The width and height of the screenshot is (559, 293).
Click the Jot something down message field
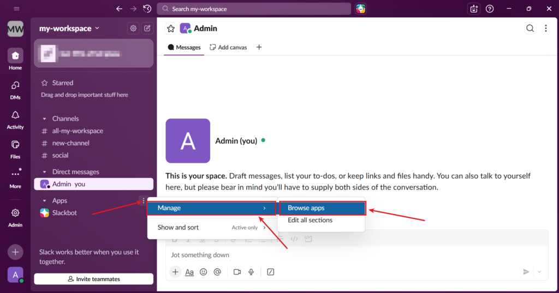356,255
